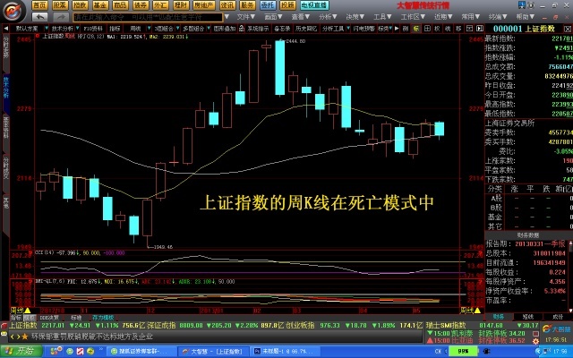The height and width of the screenshot is (358, 573).
Task: Click the blue 委托 trade button
Action: point(268,5)
